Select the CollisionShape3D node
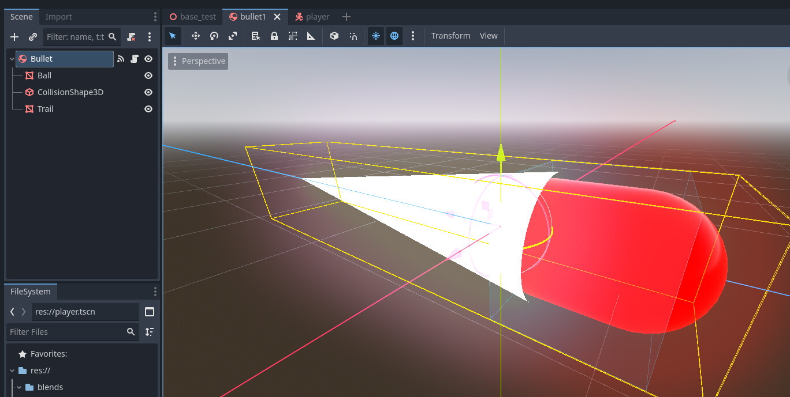The width and height of the screenshot is (790, 397). 70,92
